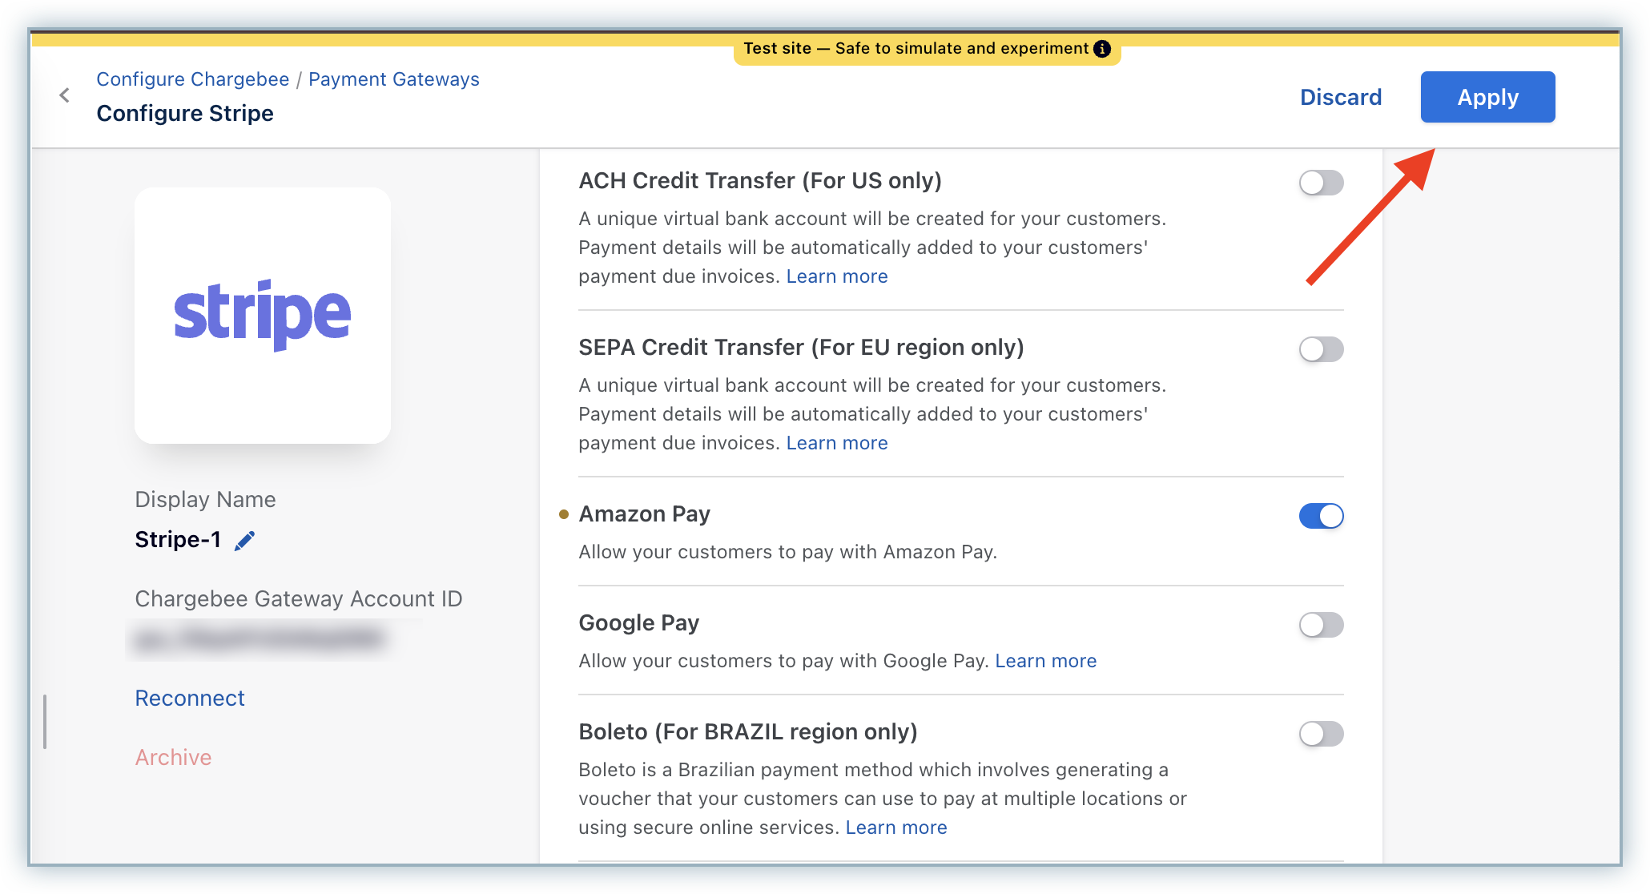Open Learn more under SEPA Credit Transfer
The height and width of the screenshot is (894, 1650).
coord(837,443)
